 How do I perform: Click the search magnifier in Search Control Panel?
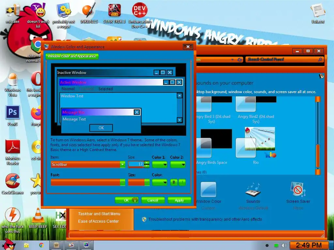(320, 60)
